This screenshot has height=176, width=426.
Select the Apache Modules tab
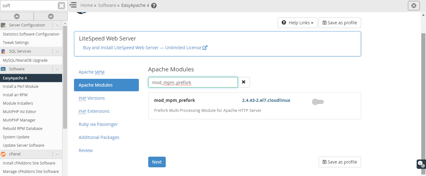point(106,85)
